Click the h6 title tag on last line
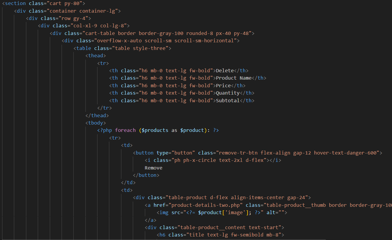 click(x=162, y=234)
